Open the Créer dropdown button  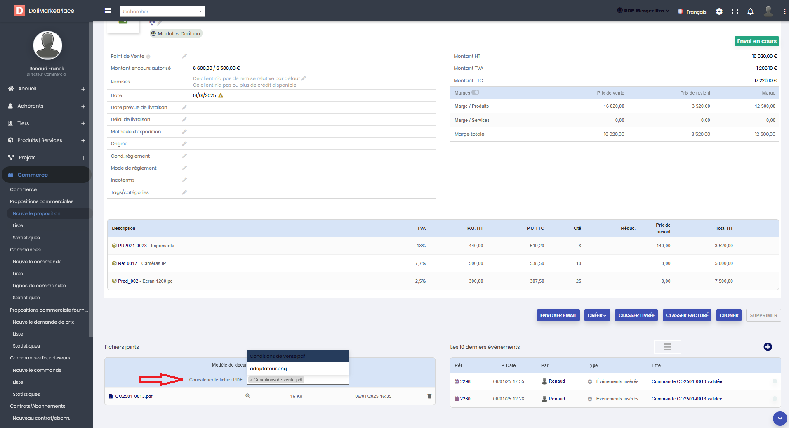(x=597, y=315)
